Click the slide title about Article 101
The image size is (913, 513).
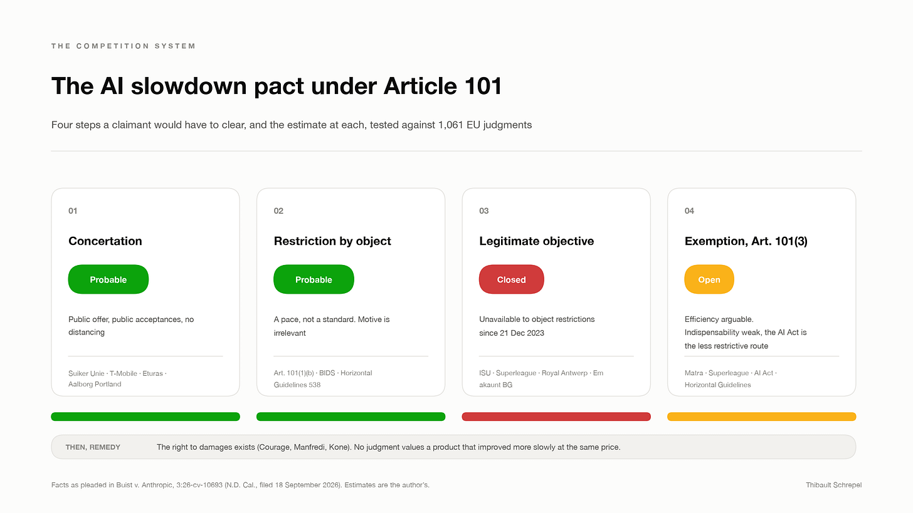point(277,86)
